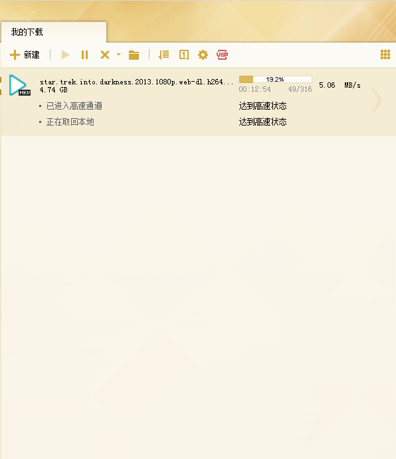Expand the delete options dropdown arrow
This screenshot has width=396, height=459.
pyautogui.click(x=119, y=54)
